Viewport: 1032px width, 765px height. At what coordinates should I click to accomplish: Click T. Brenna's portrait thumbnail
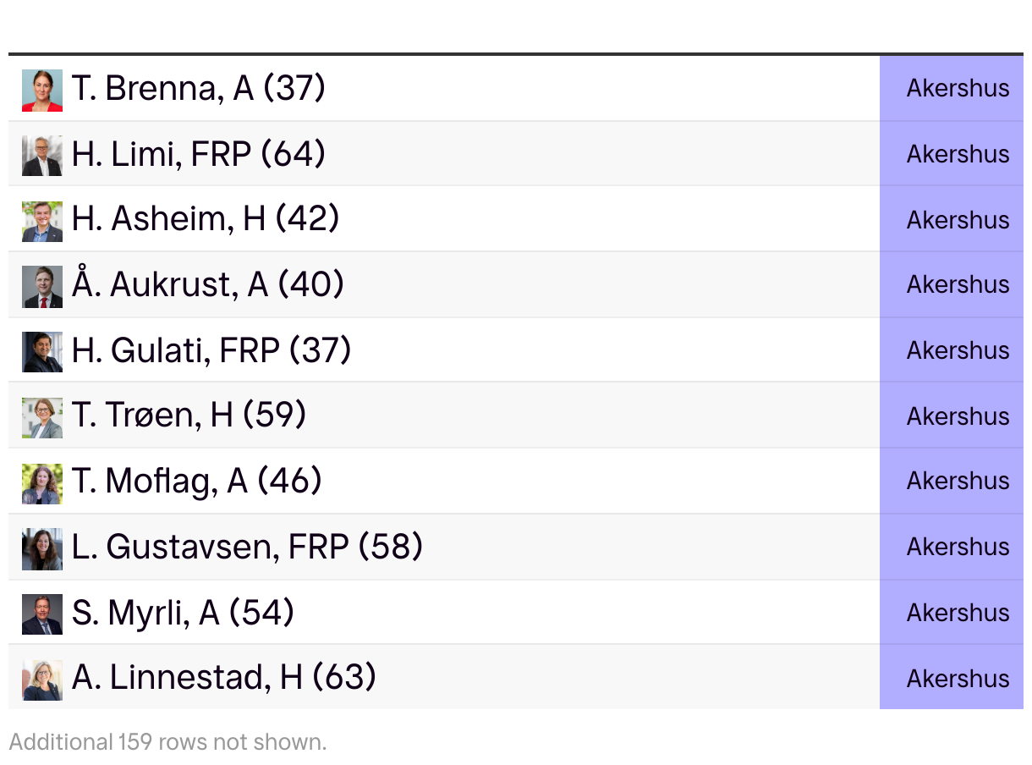point(42,91)
